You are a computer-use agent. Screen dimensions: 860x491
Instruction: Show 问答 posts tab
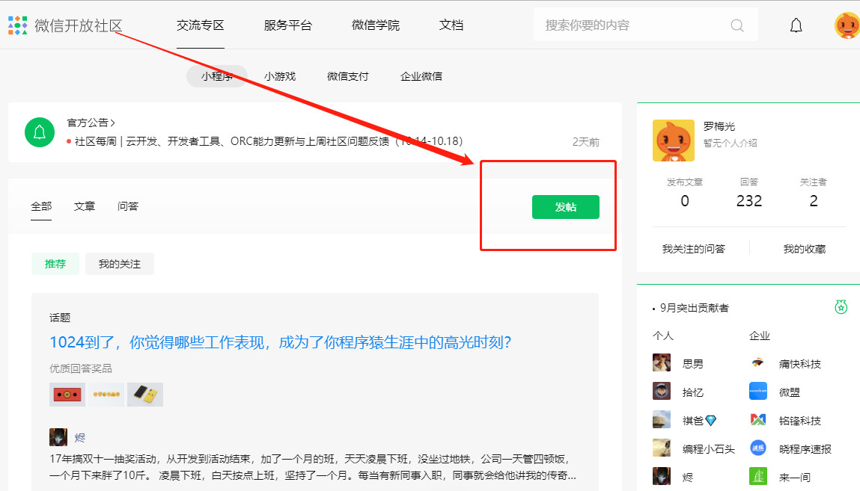click(x=128, y=206)
